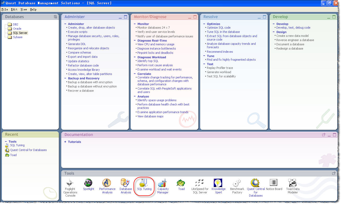
Task: Launch Benchmark Factory from Tools
Action: (x=237, y=183)
